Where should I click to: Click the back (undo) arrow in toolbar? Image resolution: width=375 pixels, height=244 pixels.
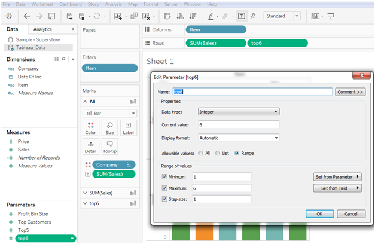(26, 16)
